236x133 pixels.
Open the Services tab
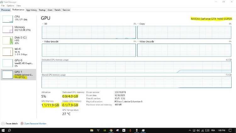[66, 10]
